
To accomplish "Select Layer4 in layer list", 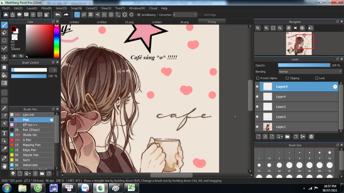I will tap(297, 96).
